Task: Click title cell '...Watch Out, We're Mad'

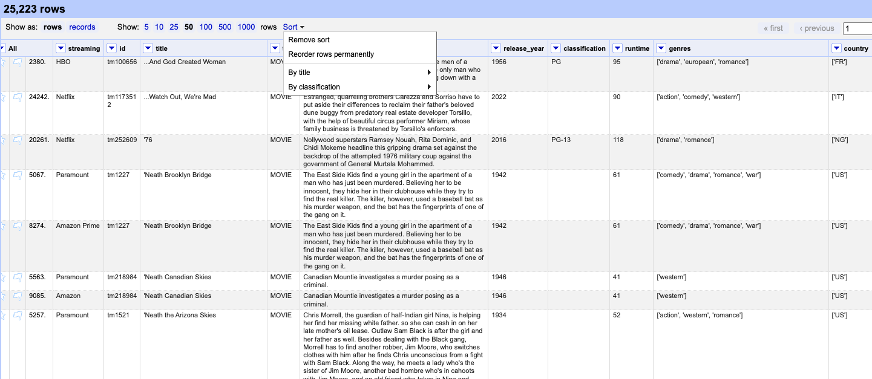Action: [180, 97]
